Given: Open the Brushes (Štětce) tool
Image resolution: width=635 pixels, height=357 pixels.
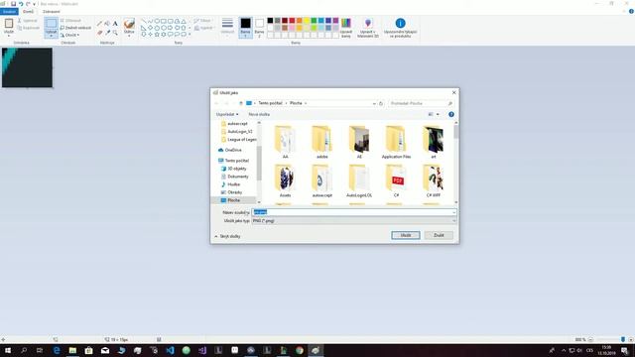Looking at the screenshot, I should (x=129, y=27).
